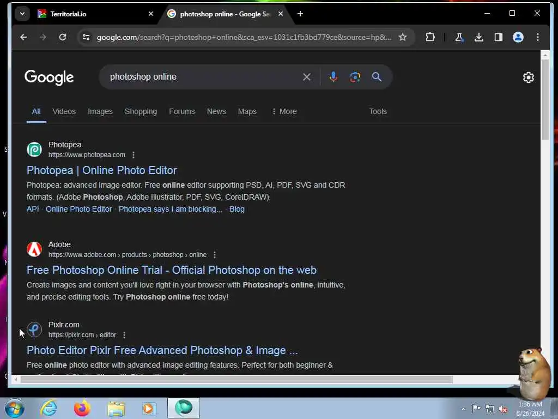Expand the More filters dropdown
Image resolution: width=558 pixels, height=419 pixels.
click(284, 111)
